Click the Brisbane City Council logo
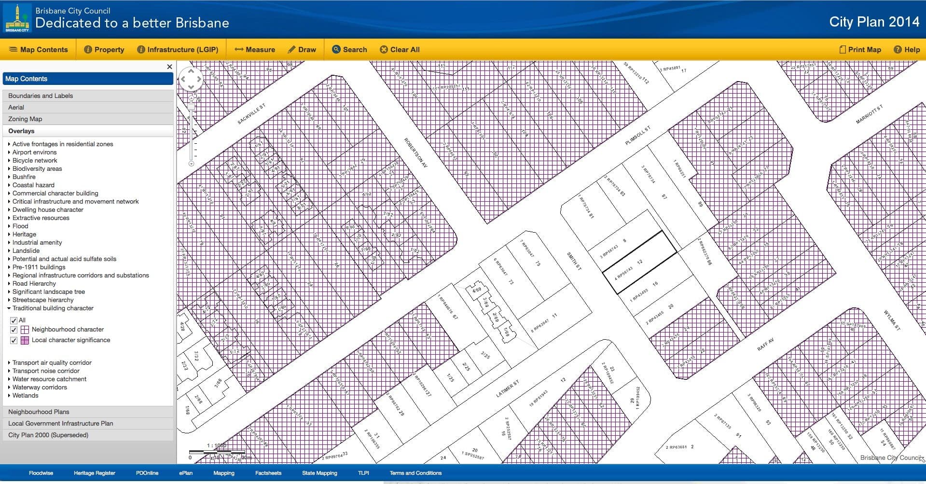The height and width of the screenshot is (484, 926). (17, 18)
